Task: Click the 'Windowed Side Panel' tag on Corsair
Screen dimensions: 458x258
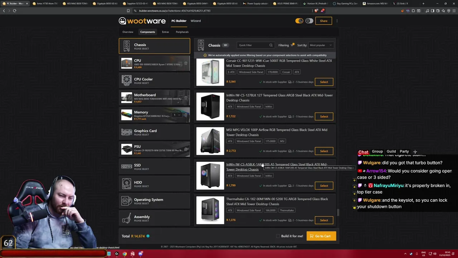Action: pos(251,72)
